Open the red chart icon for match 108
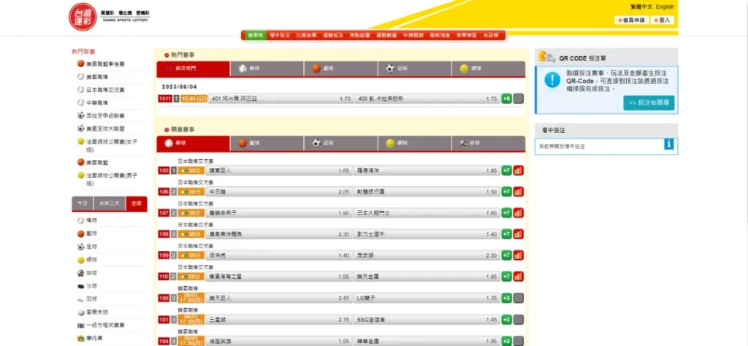 pyautogui.click(x=519, y=234)
